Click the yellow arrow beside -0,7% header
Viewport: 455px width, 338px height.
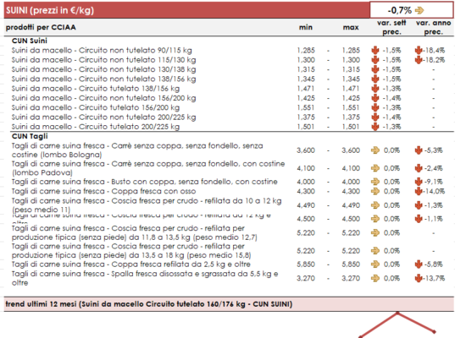(x=419, y=11)
